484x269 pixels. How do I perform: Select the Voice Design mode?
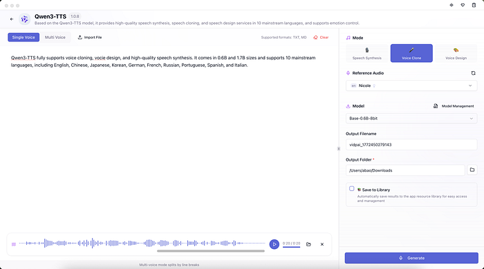click(x=456, y=53)
